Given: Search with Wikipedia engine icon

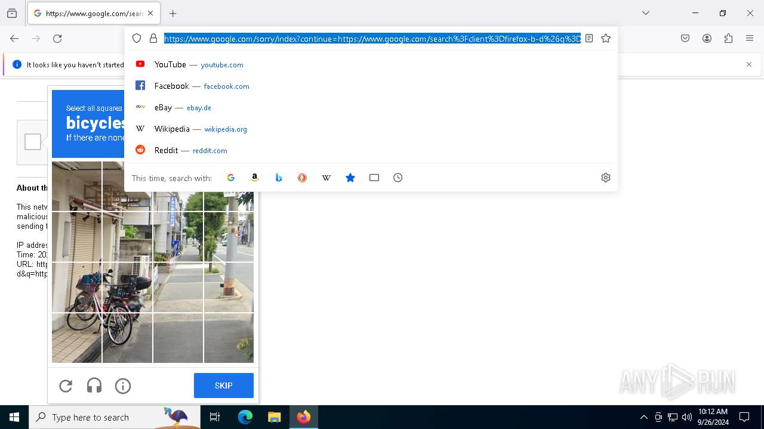Looking at the screenshot, I should click(x=326, y=178).
